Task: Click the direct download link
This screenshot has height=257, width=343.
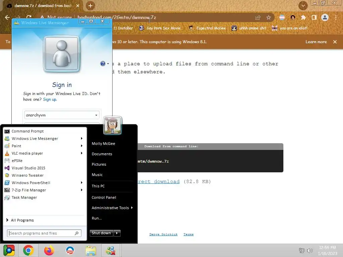Action: [158, 181]
